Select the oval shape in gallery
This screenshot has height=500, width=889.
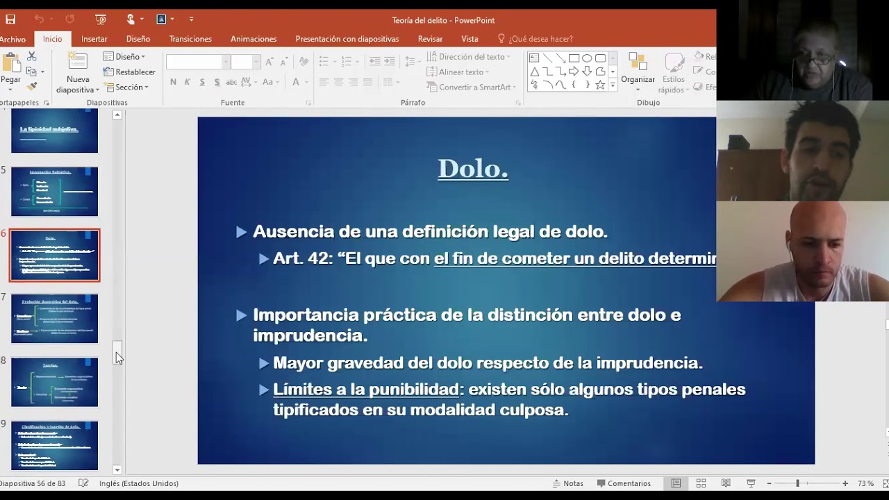(587, 58)
